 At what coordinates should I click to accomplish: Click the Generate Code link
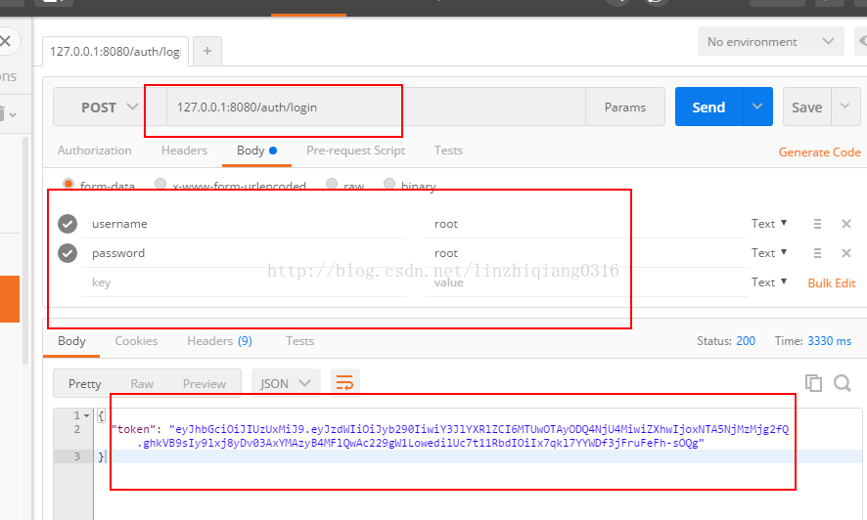pos(819,152)
